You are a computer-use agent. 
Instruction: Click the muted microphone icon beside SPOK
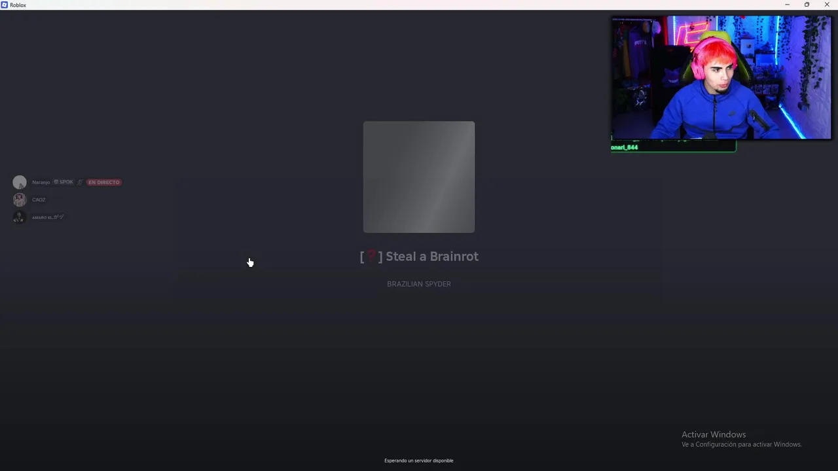(81, 183)
